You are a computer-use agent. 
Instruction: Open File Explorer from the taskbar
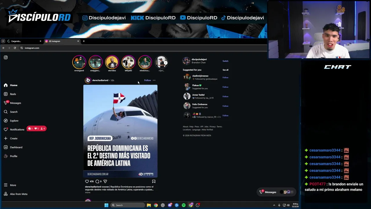coord(149,205)
